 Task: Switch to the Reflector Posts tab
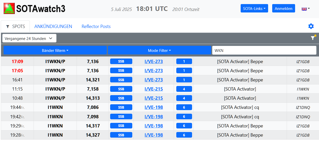96,26
